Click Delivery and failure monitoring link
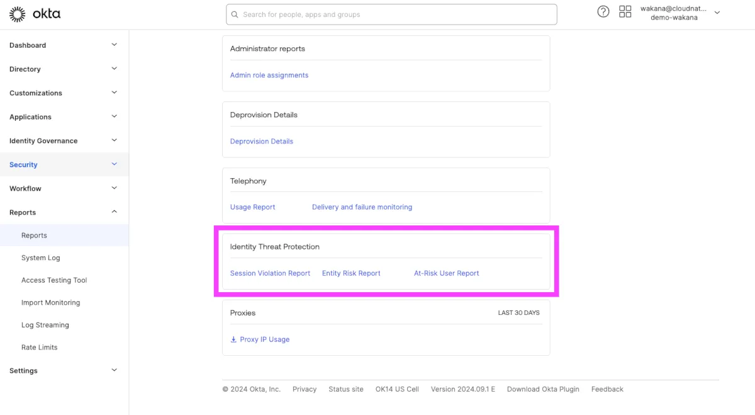 362,207
